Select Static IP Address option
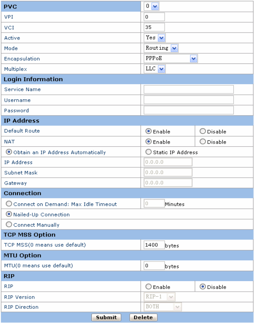254x323 pixels. pos(148,152)
